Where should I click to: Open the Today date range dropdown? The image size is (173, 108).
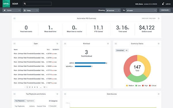tap(31, 10)
